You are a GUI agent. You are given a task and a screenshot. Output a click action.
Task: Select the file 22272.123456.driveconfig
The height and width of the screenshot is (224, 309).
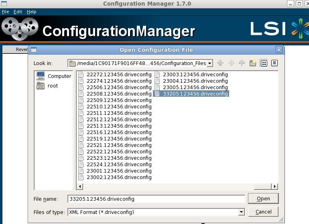[119, 74]
